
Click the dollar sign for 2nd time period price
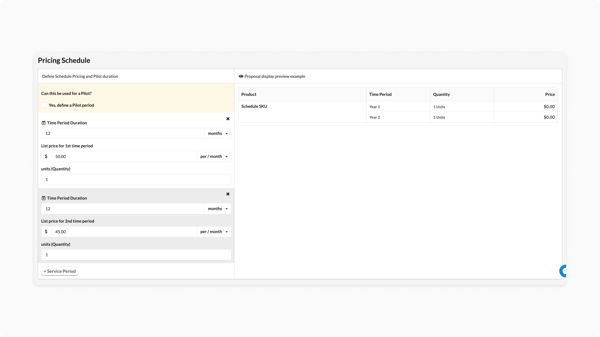coord(46,232)
